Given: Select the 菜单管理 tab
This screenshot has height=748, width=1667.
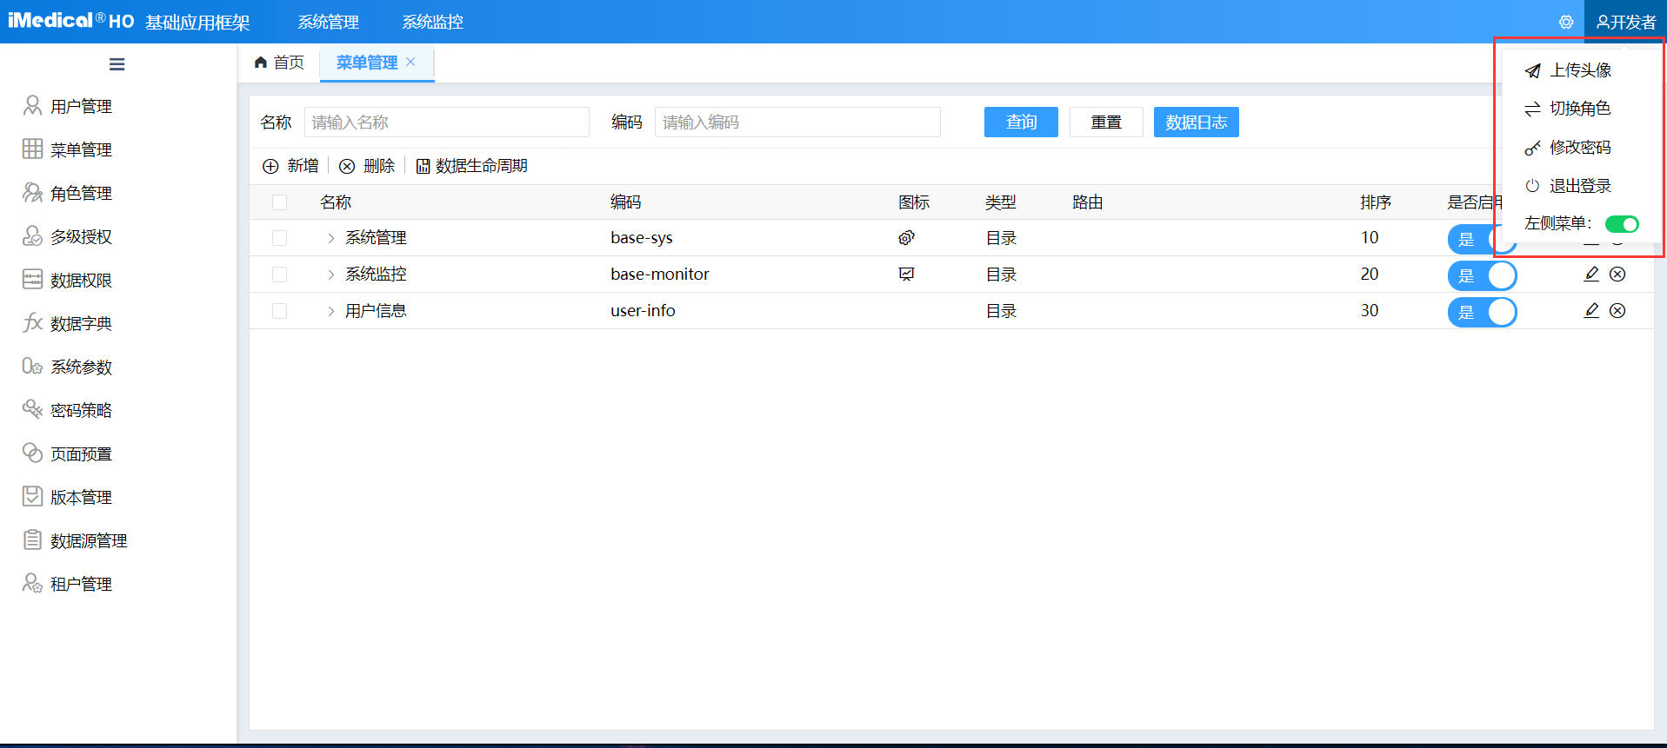Looking at the screenshot, I should point(367,63).
